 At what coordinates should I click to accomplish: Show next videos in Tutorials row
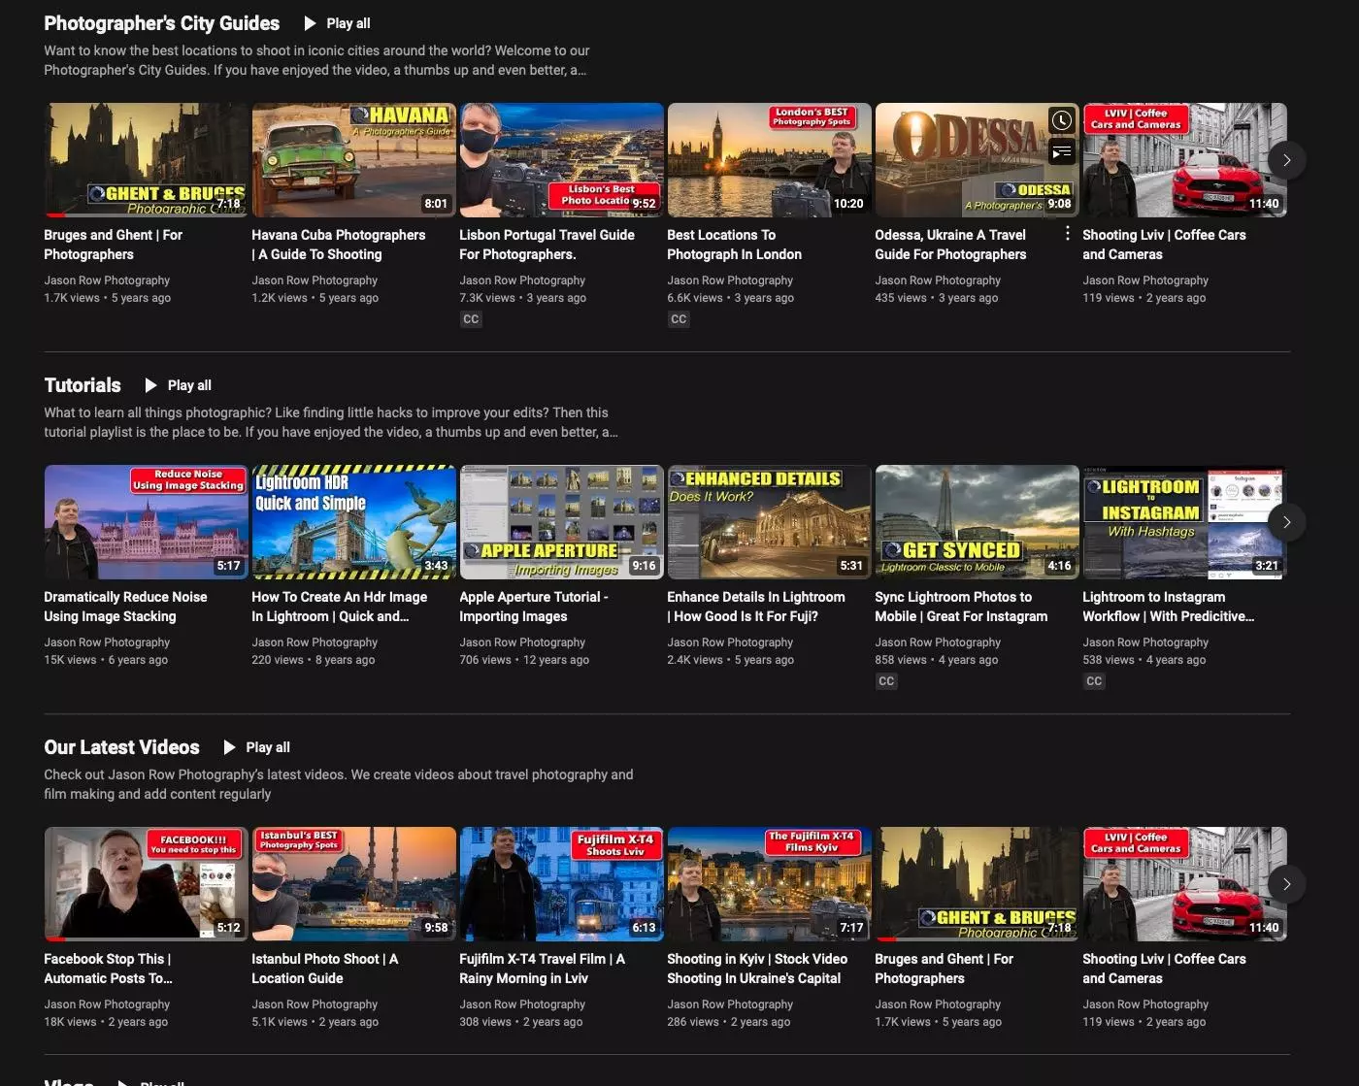pyautogui.click(x=1287, y=522)
